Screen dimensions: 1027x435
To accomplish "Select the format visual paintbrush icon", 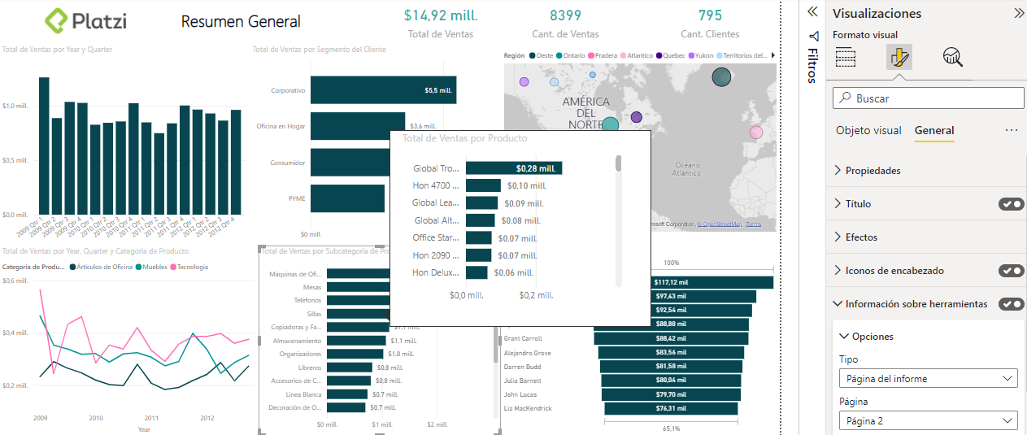I will pos(899,57).
